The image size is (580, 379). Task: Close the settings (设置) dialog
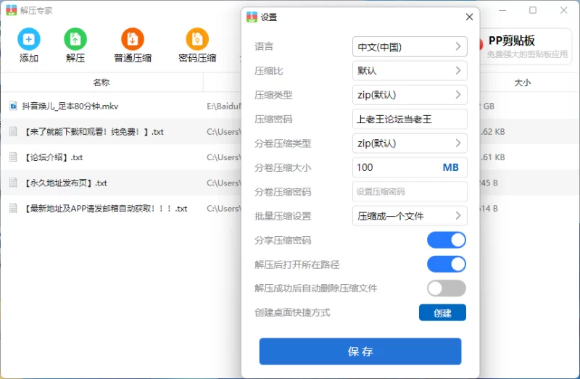[x=469, y=17]
